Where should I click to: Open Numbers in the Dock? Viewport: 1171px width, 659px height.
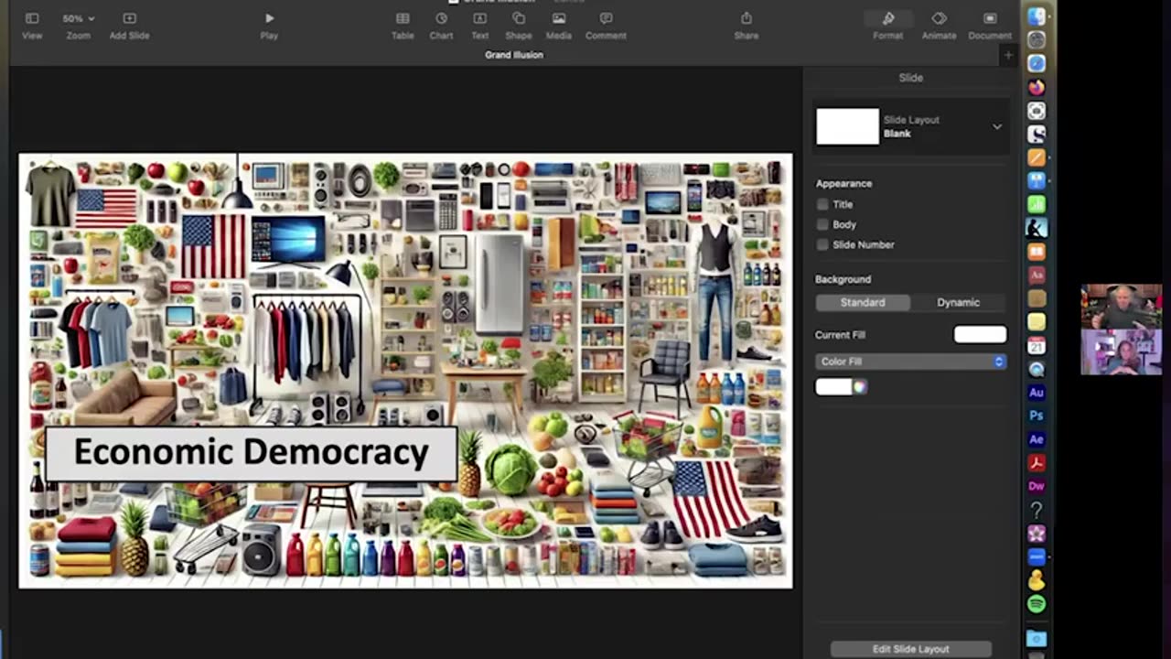tap(1037, 204)
